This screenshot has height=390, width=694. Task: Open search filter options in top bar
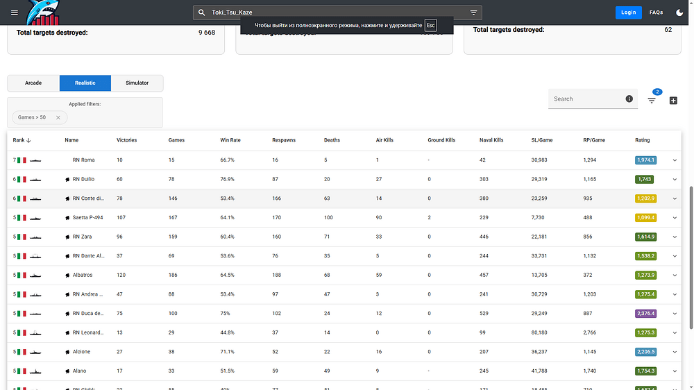(x=473, y=12)
